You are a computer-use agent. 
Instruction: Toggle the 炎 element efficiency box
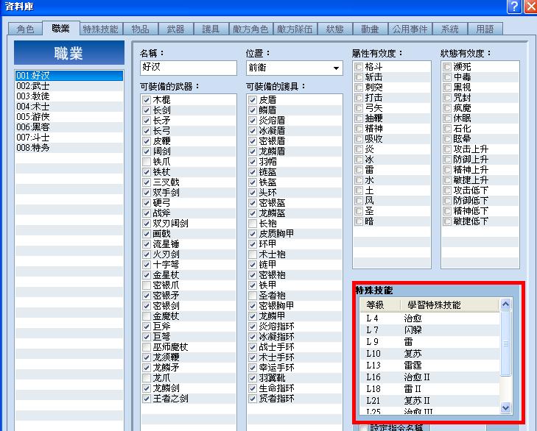coord(359,149)
